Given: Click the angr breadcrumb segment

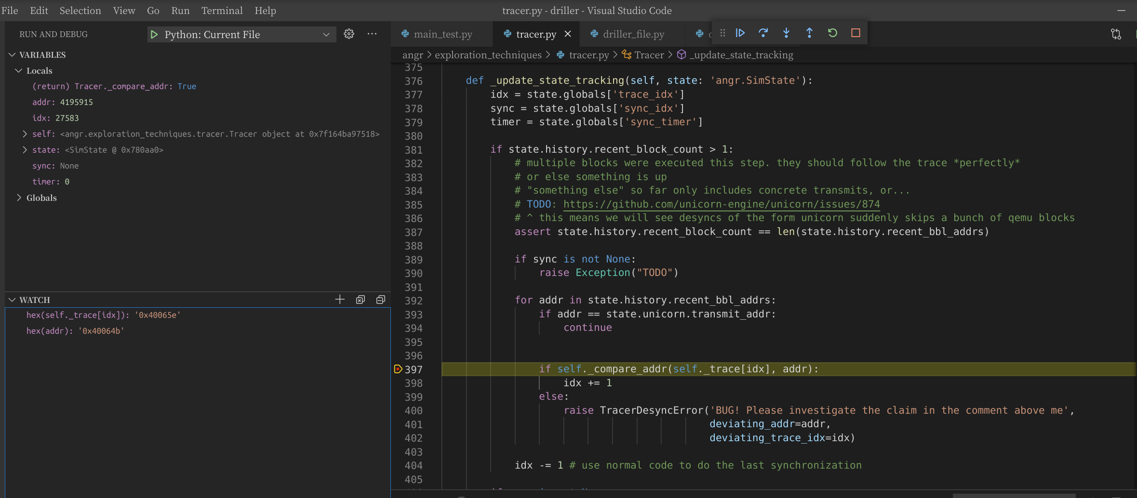Looking at the screenshot, I should [413, 55].
